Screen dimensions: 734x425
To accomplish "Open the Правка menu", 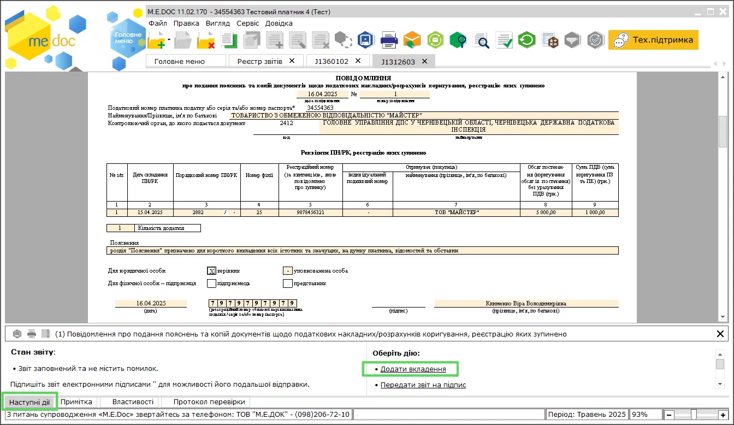I will click(186, 23).
